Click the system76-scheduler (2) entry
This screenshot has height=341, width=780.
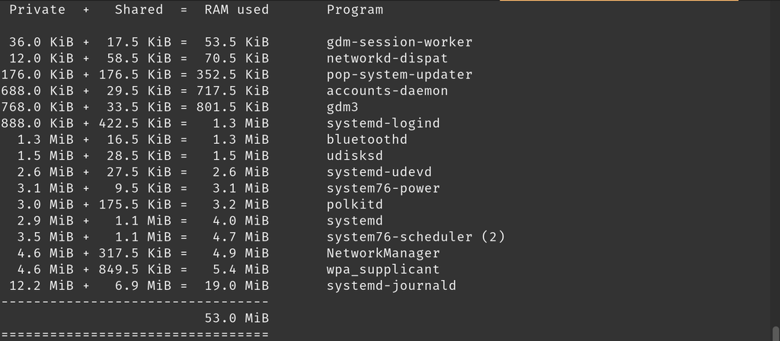416,237
